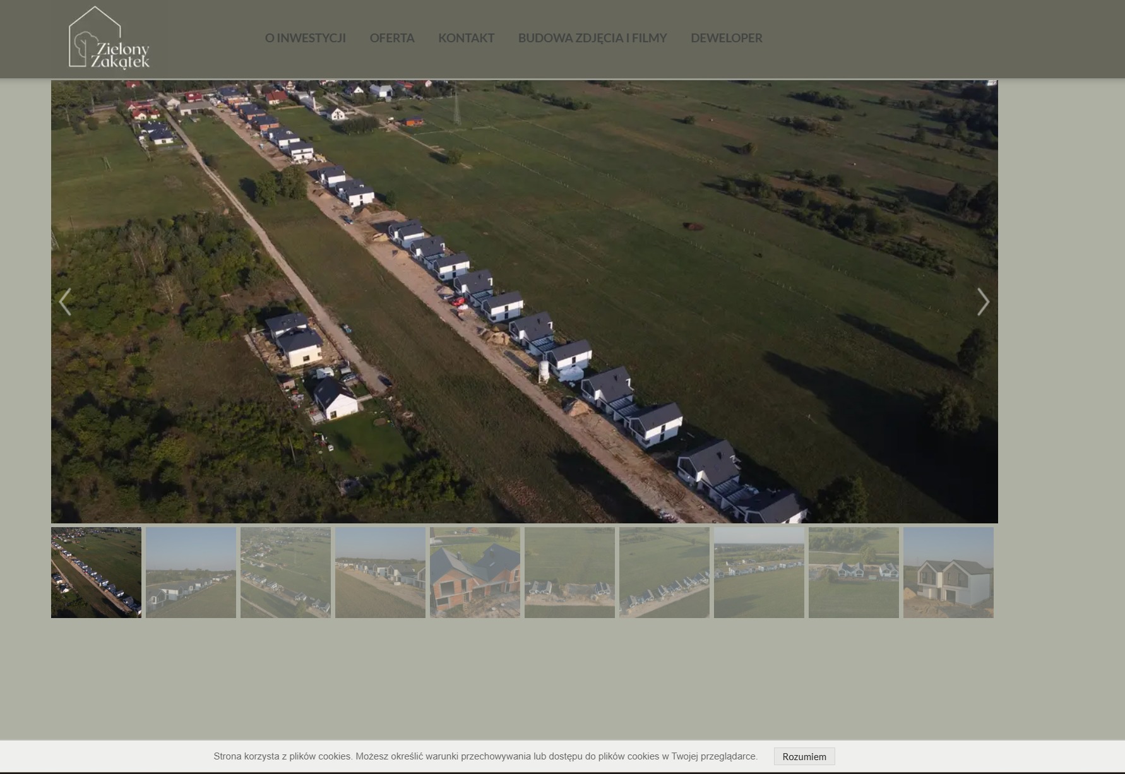Click the main aerial slideshow image
Screen dimensions: 1125x774
click(524, 302)
